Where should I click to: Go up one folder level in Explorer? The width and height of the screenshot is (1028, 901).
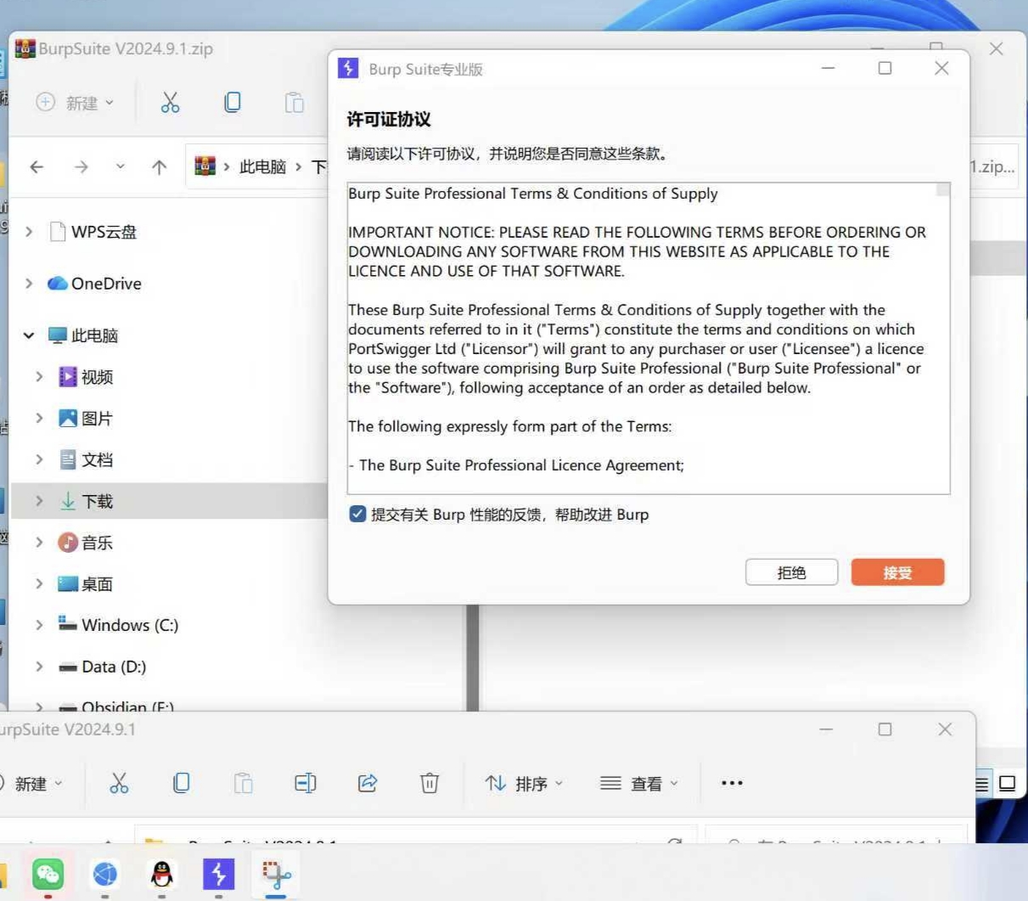point(159,167)
